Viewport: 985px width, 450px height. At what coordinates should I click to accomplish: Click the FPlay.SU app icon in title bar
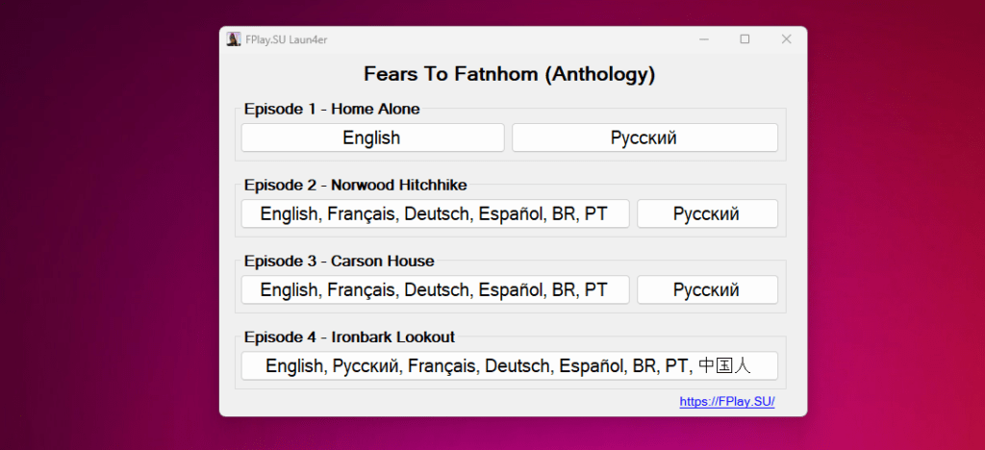click(x=234, y=39)
